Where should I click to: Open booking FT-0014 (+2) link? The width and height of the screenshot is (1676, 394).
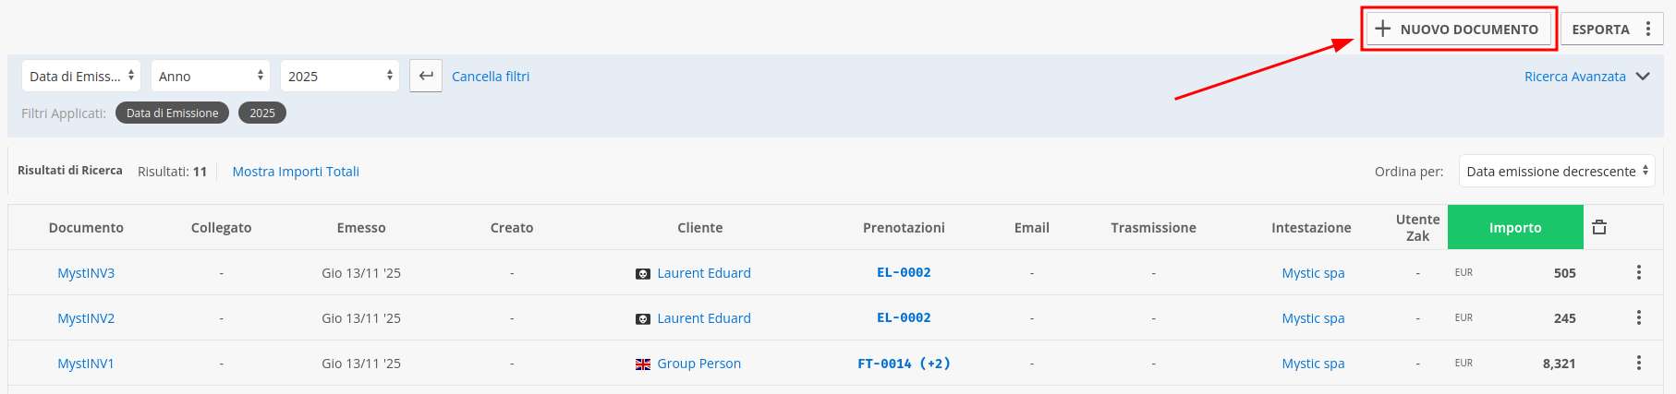click(904, 364)
